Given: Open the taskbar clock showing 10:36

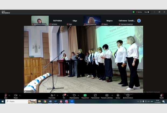Looking at the screenshot, I should [157, 101].
